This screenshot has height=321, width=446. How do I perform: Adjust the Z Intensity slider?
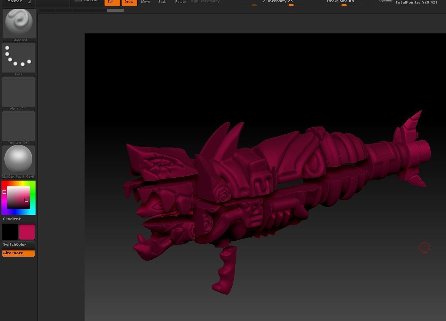point(291,3)
